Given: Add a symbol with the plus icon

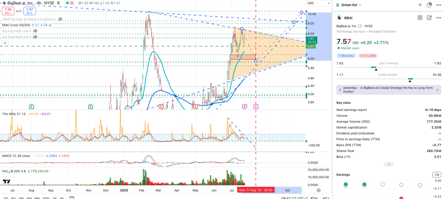Looking at the screenshot, I should tap(420, 5).
